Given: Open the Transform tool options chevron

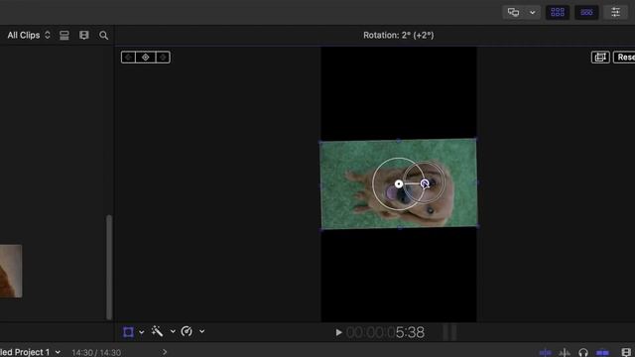Looking at the screenshot, I should pyautogui.click(x=141, y=332).
